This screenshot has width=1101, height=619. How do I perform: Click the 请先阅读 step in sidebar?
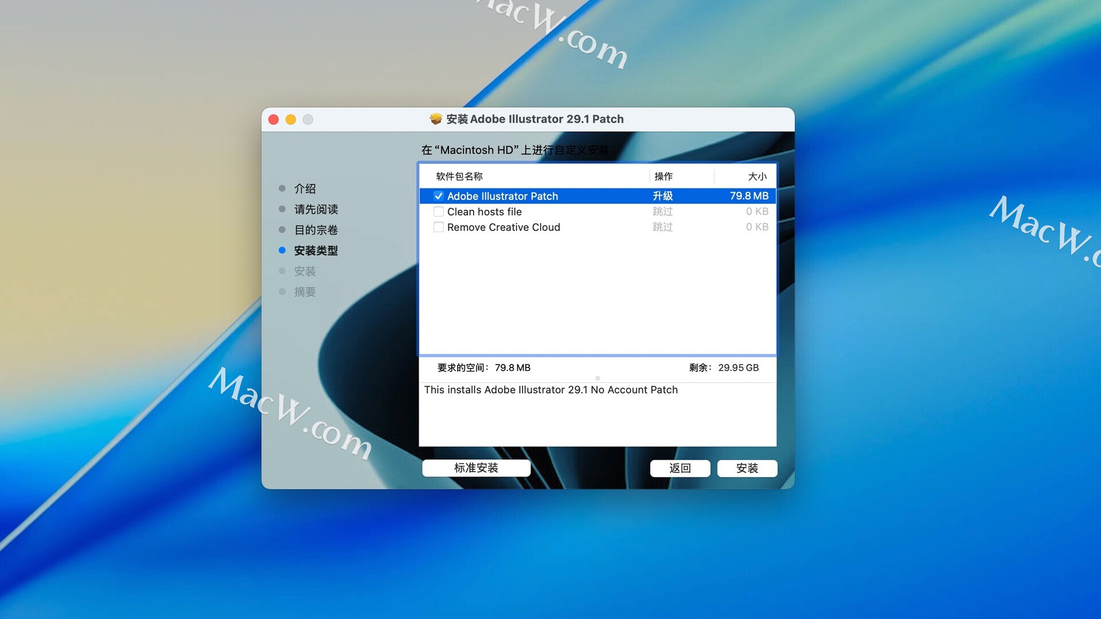[x=316, y=209]
